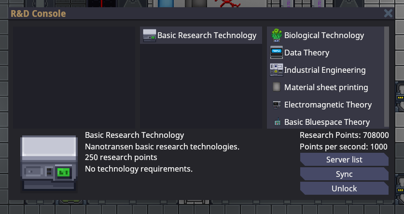Click the Electromagnetic Theory monitor icon
Viewport: 404px width, 214px height.
[x=277, y=105]
